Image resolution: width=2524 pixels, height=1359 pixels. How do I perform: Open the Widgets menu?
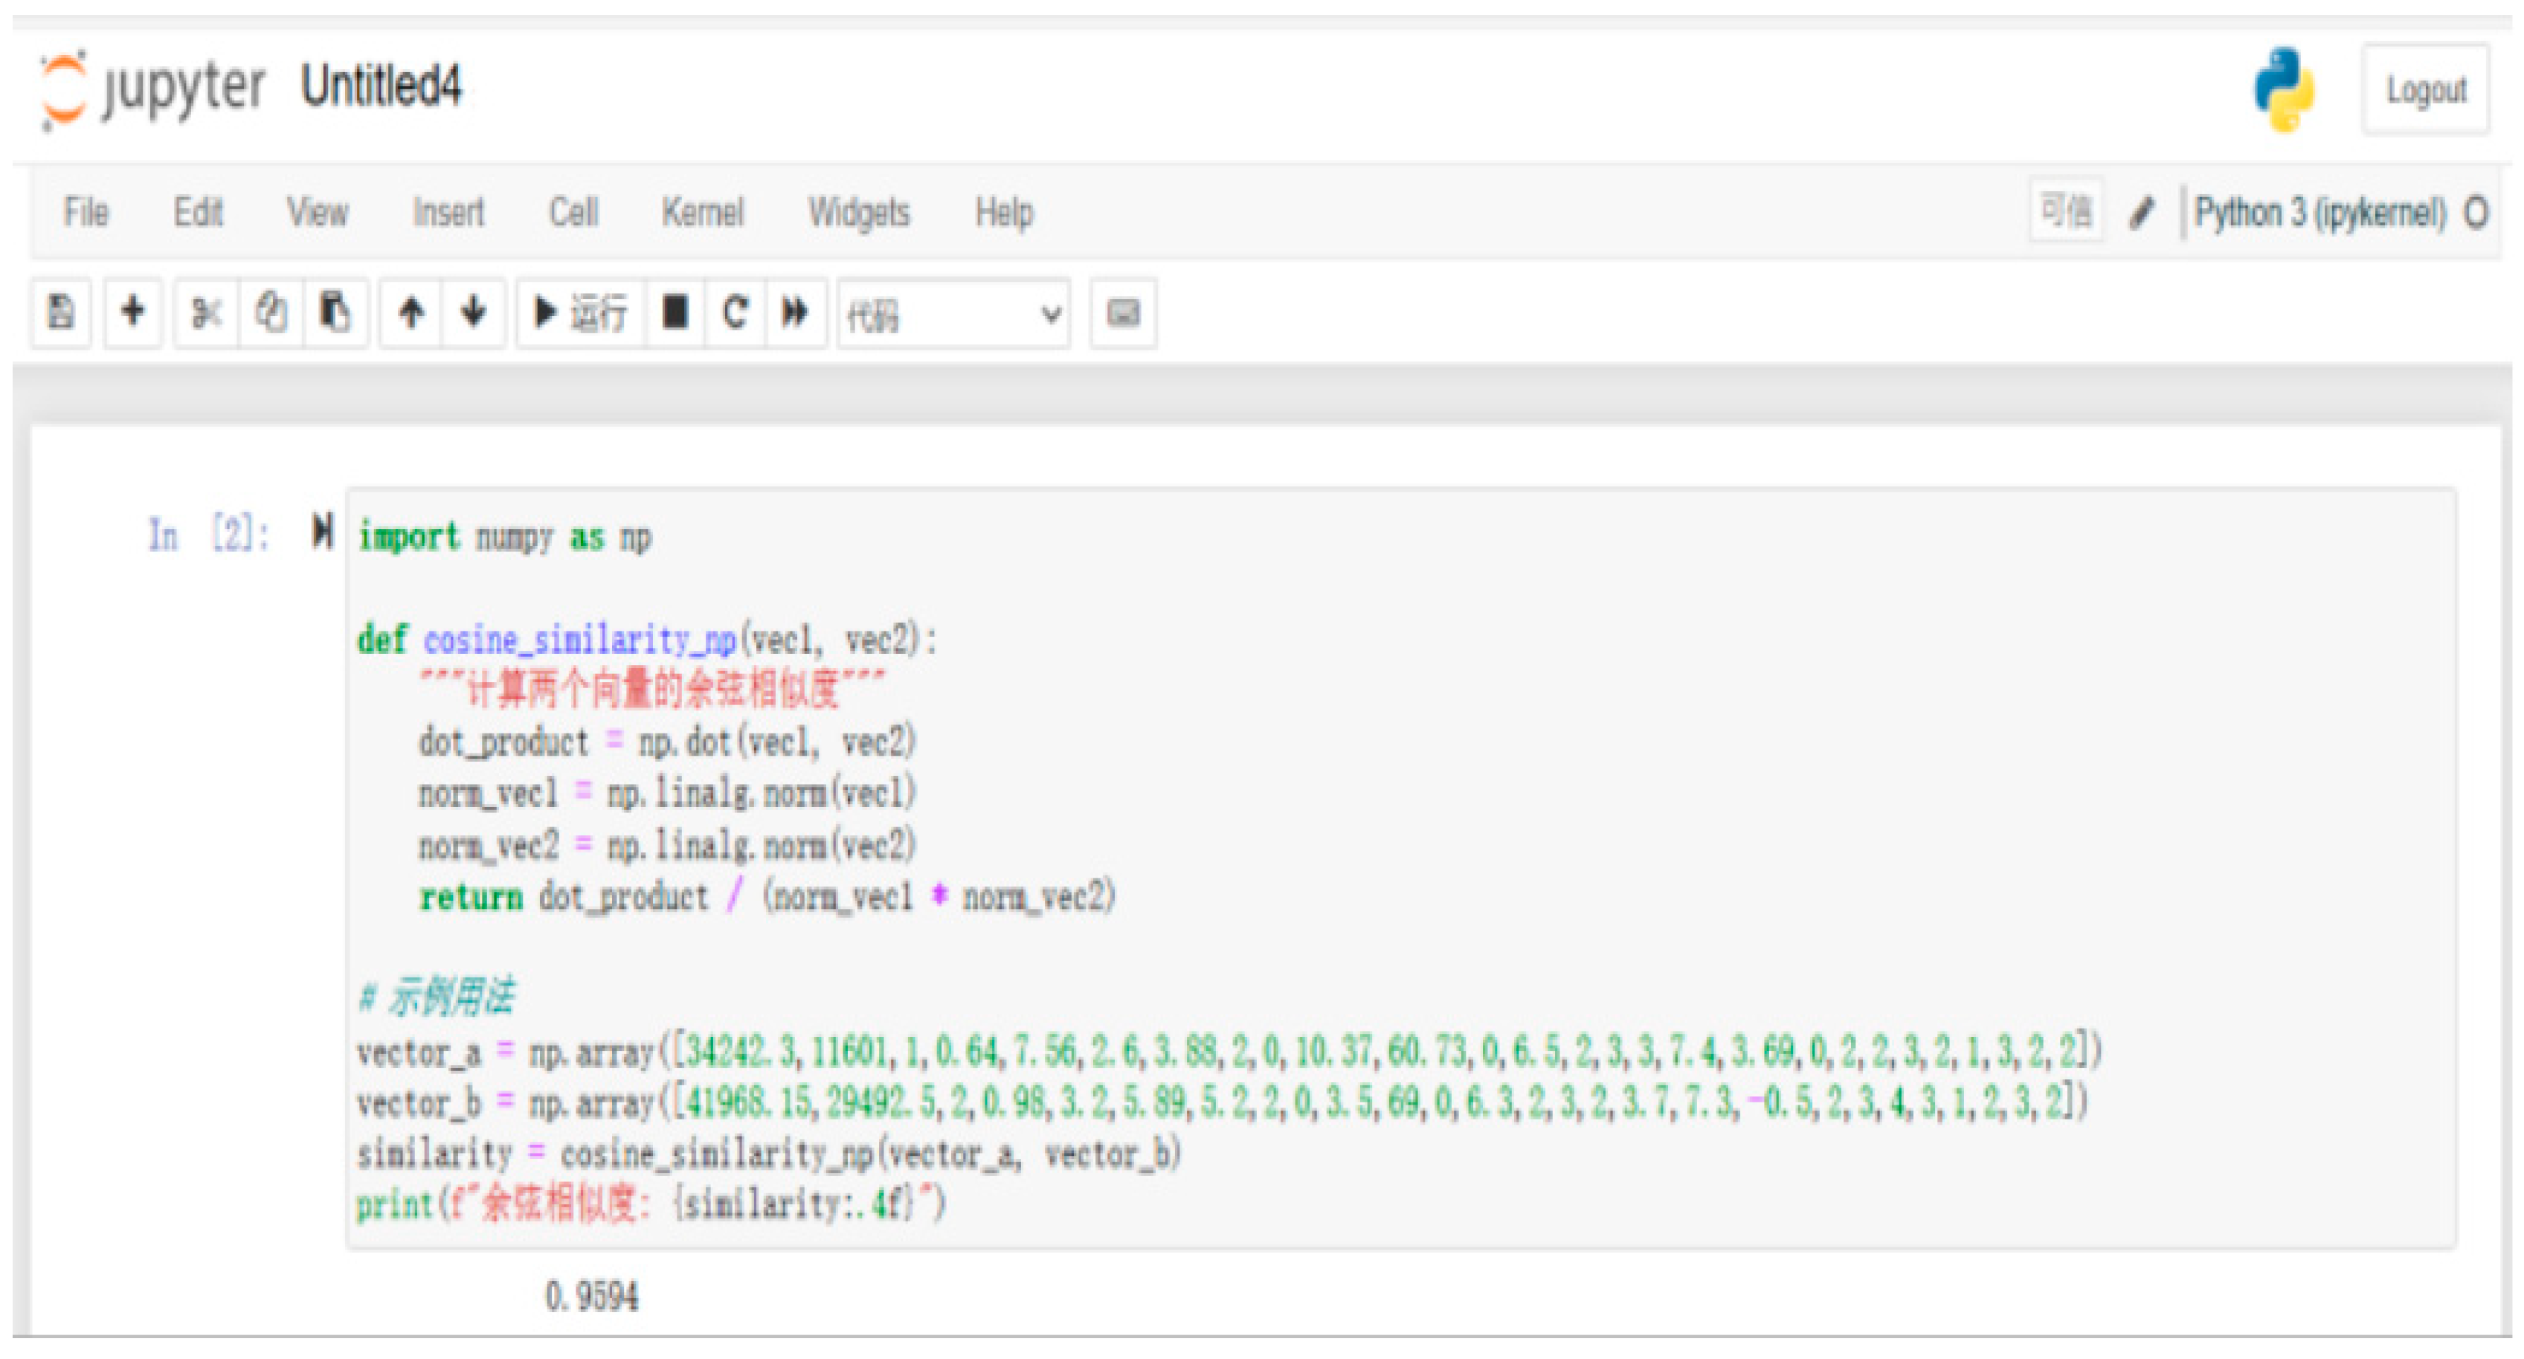pos(858,212)
